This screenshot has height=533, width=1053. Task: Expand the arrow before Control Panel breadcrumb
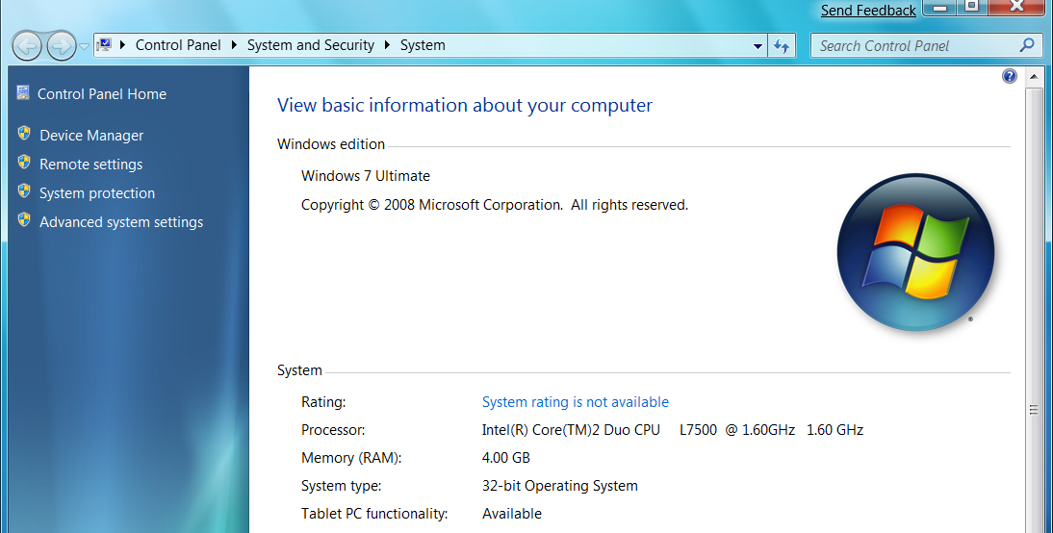click(123, 45)
